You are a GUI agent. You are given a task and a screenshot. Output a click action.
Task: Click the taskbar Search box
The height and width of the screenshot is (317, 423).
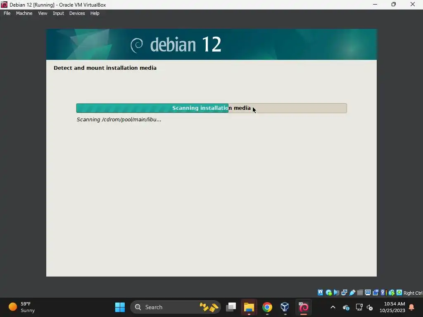[175, 307]
